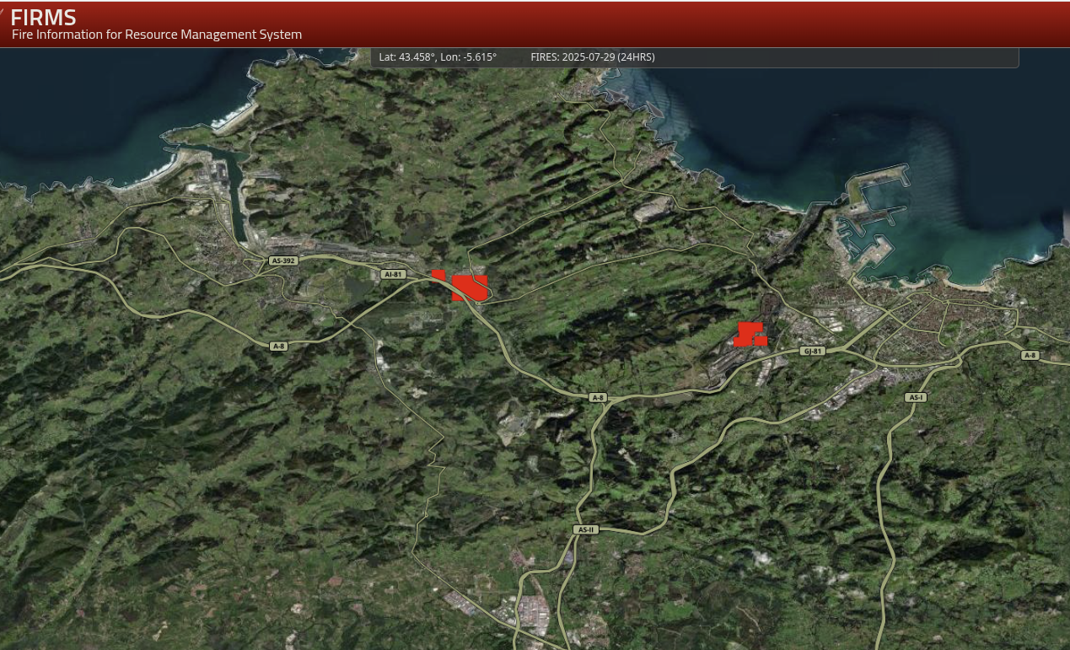Click the small red fire square beside AI-81
The image size is (1070, 650).
pos(438,275)
